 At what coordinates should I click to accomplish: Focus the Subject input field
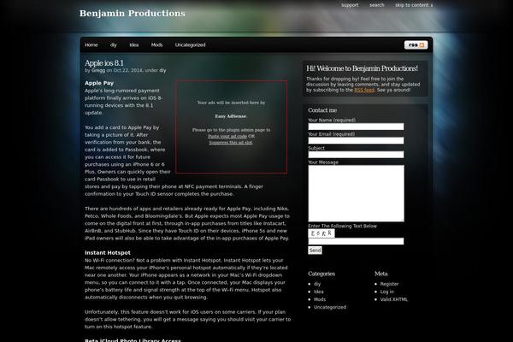tap(356, 155)
